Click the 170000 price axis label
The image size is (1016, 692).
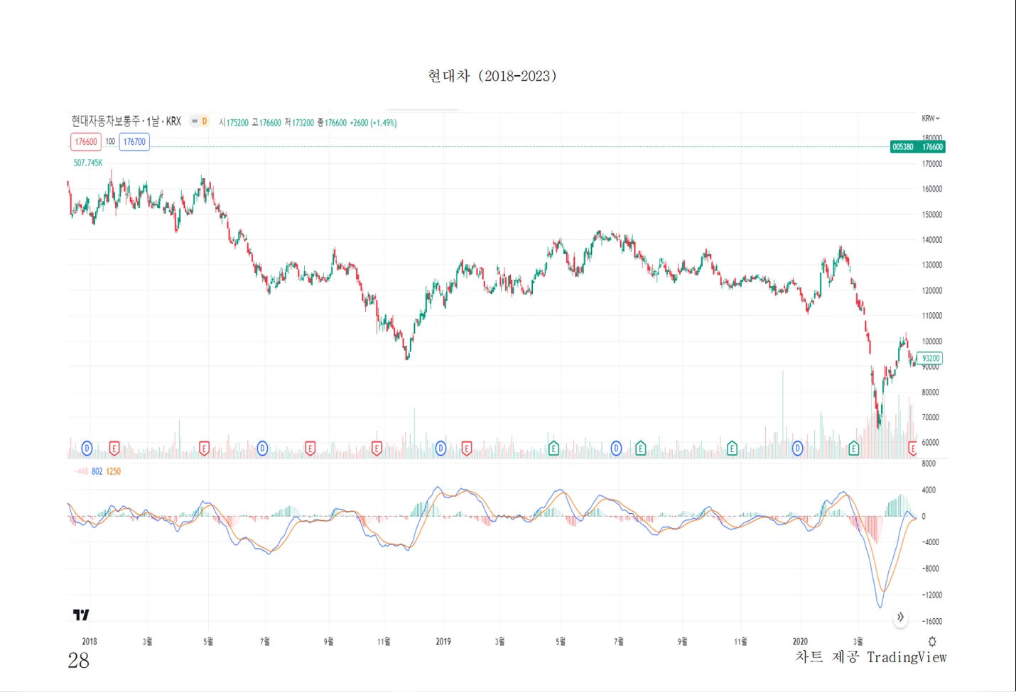click(x=931, y=164)
